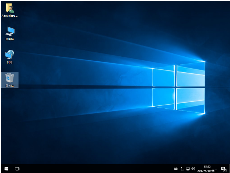This screenshot has height=173, width=230.
Task: Click the leftmost system tray icon
Action: [x=176, y=169]
